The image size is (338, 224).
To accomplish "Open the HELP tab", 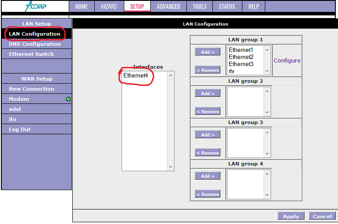I will pos(253,7).
